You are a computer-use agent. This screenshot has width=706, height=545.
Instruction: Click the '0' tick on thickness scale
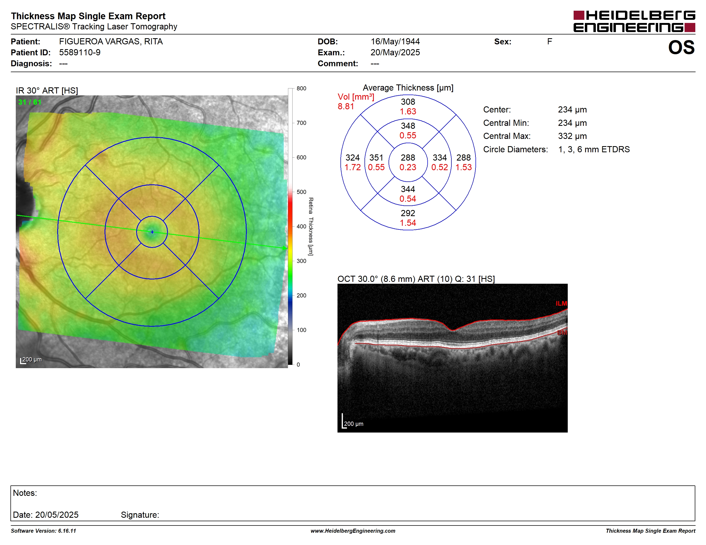(298, 364)
